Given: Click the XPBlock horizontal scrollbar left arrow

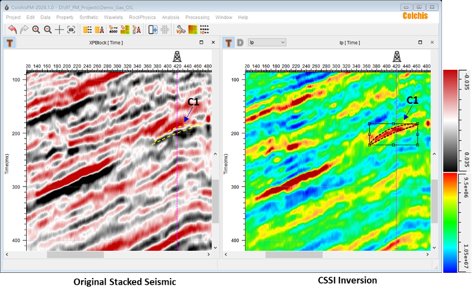Looking at the screenshot, I should click(x=7, y=255).
